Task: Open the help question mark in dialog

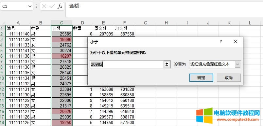Action: [x=221, y=42]
